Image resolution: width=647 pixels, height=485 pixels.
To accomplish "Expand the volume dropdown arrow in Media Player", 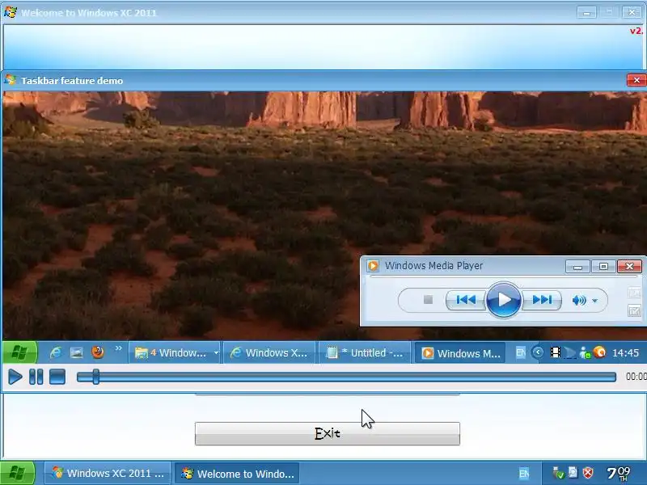I will (x=594, y=301).
